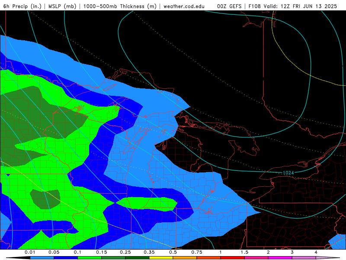This screenshot has width=346, height=260.
Task: Click the '0.35' legend value label
Action: click(149, 252)
